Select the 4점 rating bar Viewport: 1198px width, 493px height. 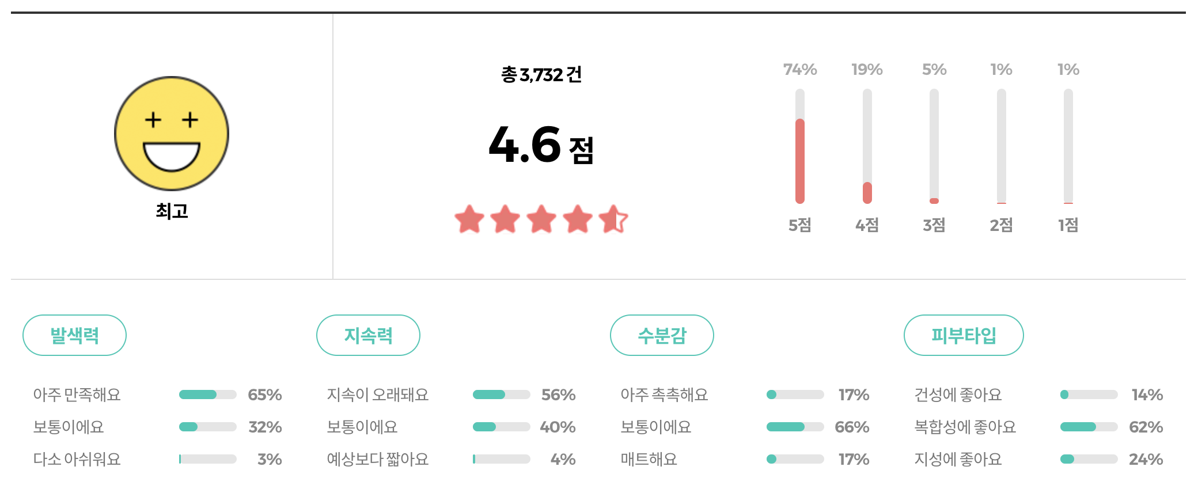(866, 147)
